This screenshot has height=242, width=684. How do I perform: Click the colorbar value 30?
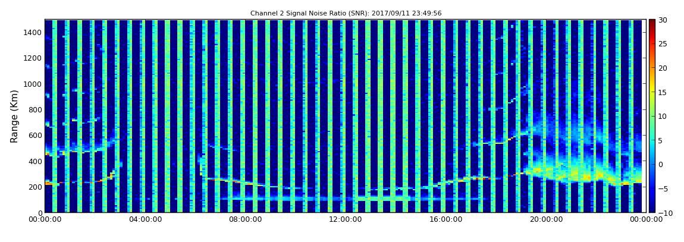coord(663,20)
